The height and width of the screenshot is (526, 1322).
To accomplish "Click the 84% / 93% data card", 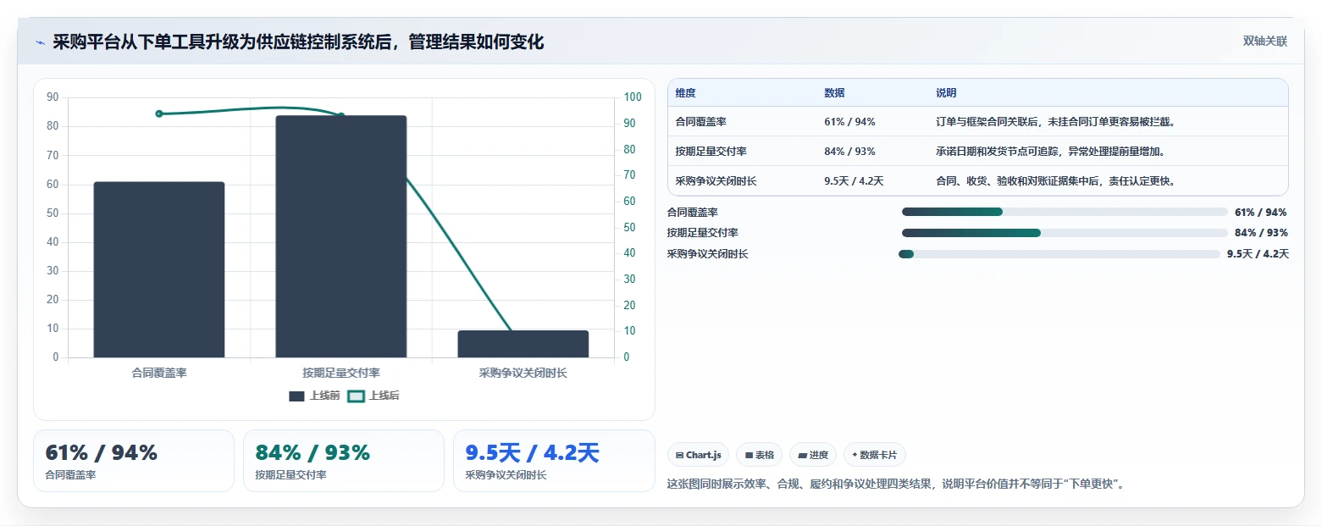I will (x=344, y=461).
